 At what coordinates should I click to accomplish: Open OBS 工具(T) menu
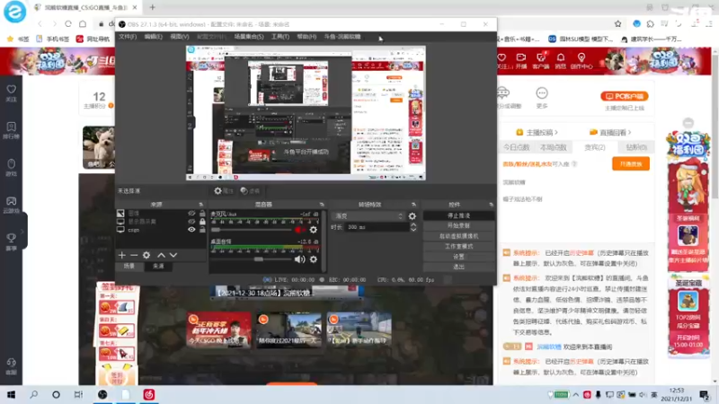(280, 37)
